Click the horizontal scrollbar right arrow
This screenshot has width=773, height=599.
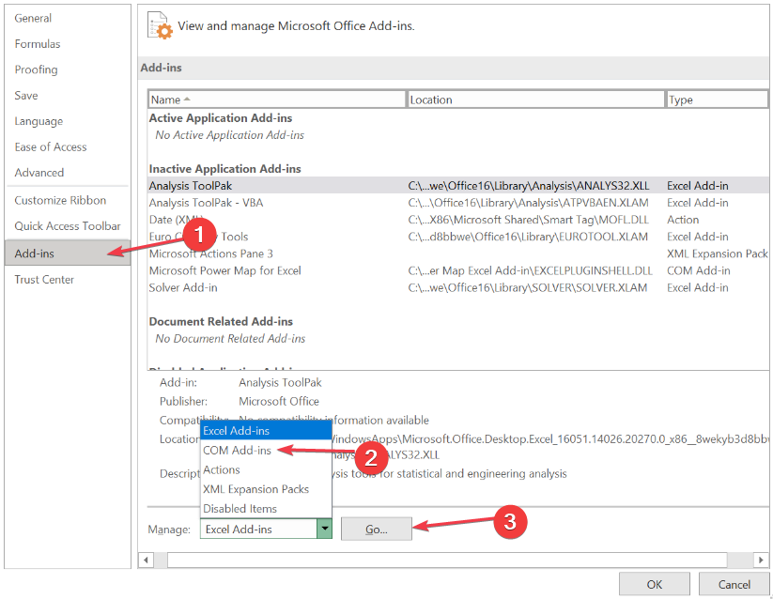[761, 560]
